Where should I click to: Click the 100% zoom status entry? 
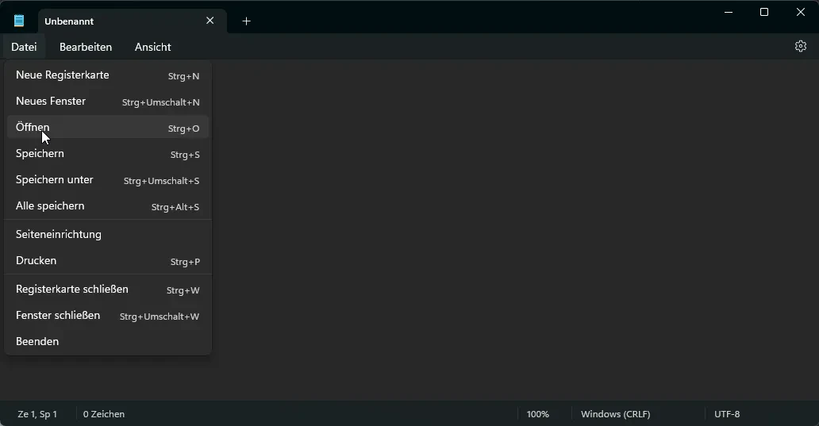[537, 414]
